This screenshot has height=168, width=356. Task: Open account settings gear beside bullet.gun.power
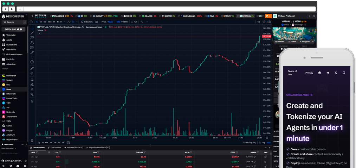point(25,161)
